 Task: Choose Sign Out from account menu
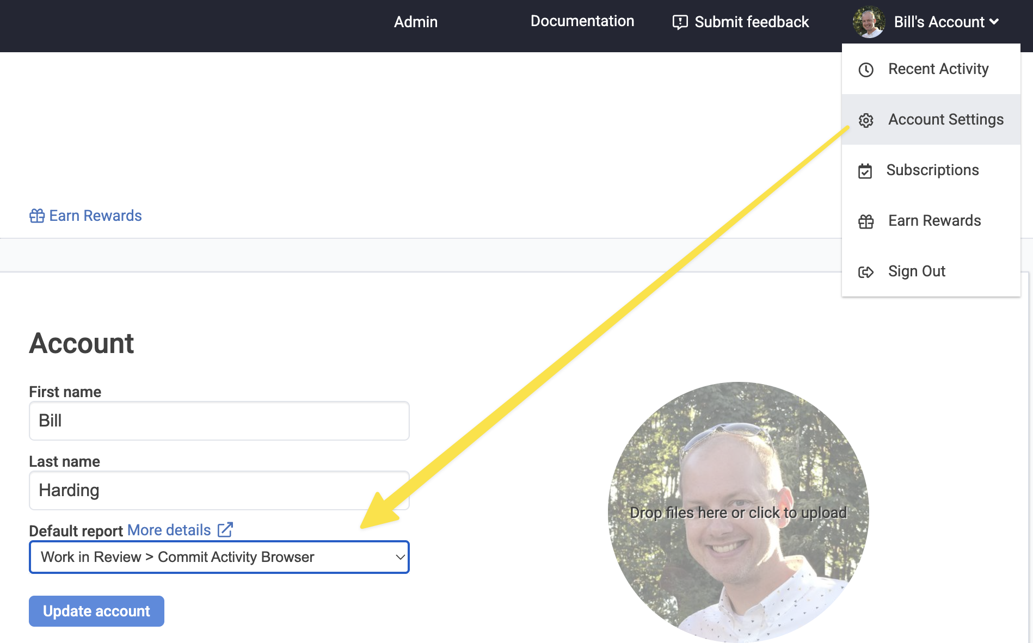(931, 271)
